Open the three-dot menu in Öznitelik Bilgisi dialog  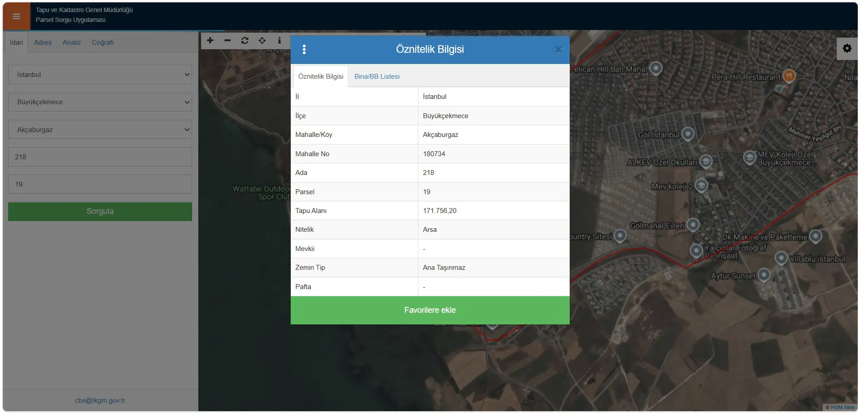coord(304,49)
